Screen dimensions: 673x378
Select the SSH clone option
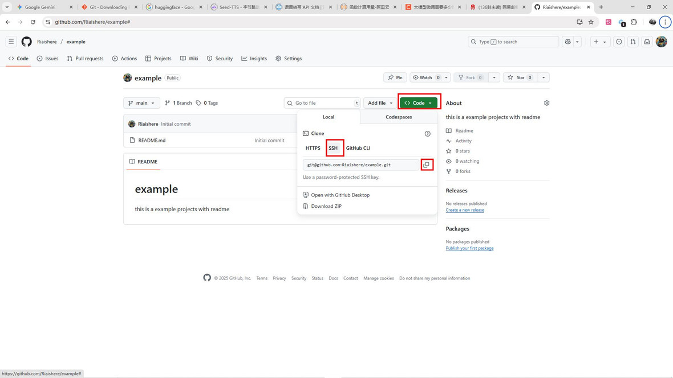click(x=333, y=148)
